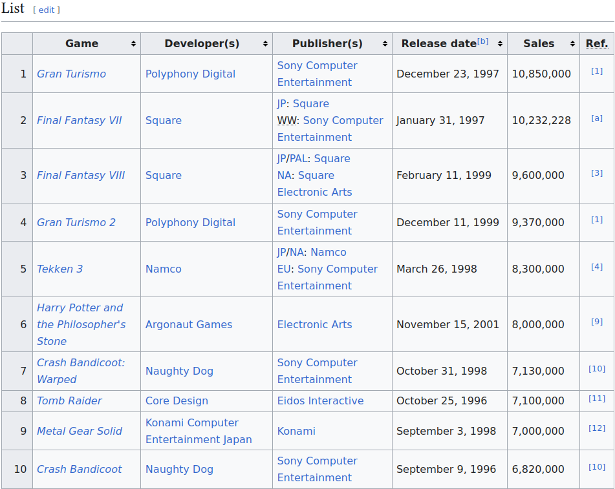Open the Core Design link
The image size is (615, 489).
click(177, 401)
